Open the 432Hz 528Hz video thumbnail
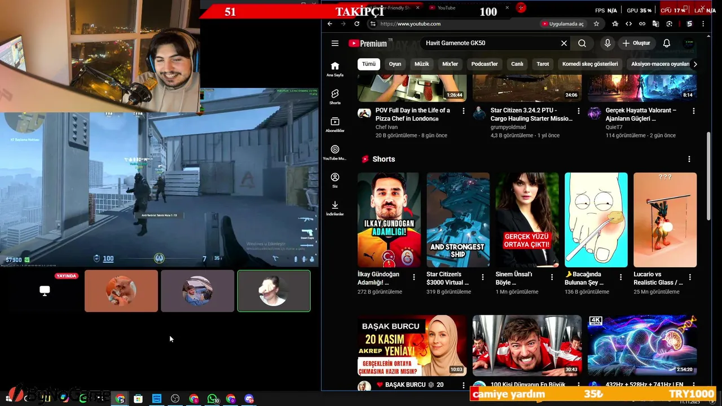 pyautogui.click(x=642, y=345)
